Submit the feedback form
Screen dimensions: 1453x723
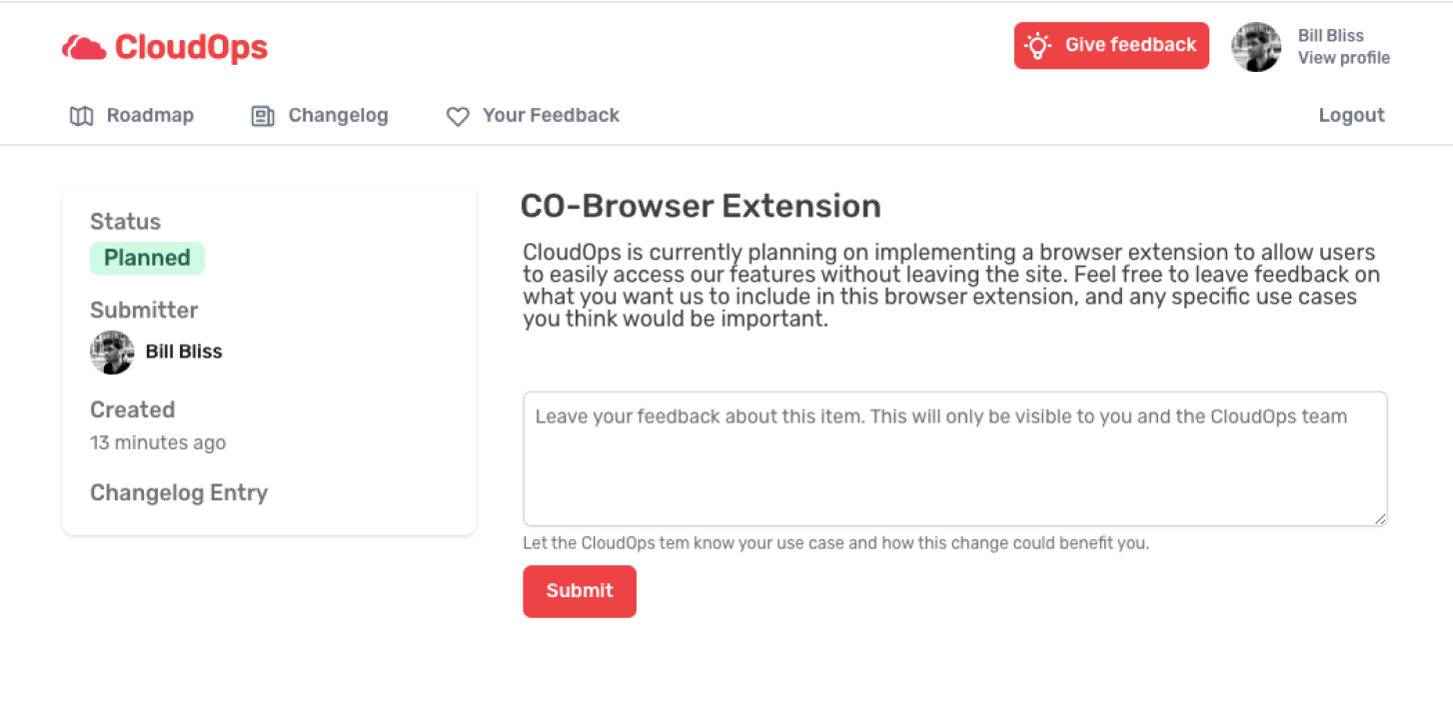[580, 591]
